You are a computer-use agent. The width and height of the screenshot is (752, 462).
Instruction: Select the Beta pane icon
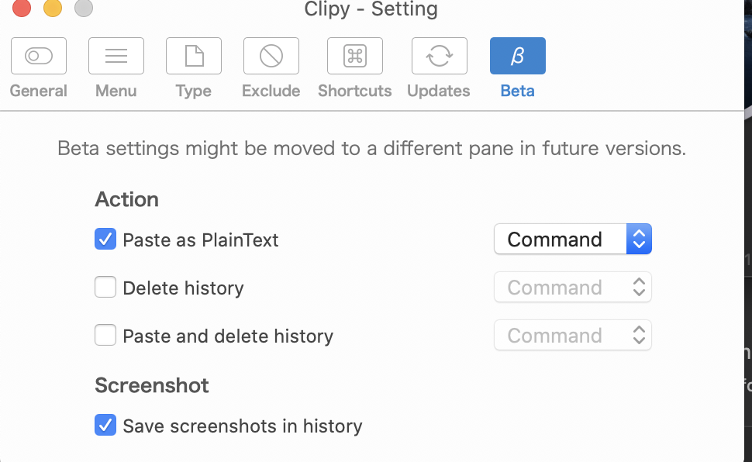coord(518,56)
